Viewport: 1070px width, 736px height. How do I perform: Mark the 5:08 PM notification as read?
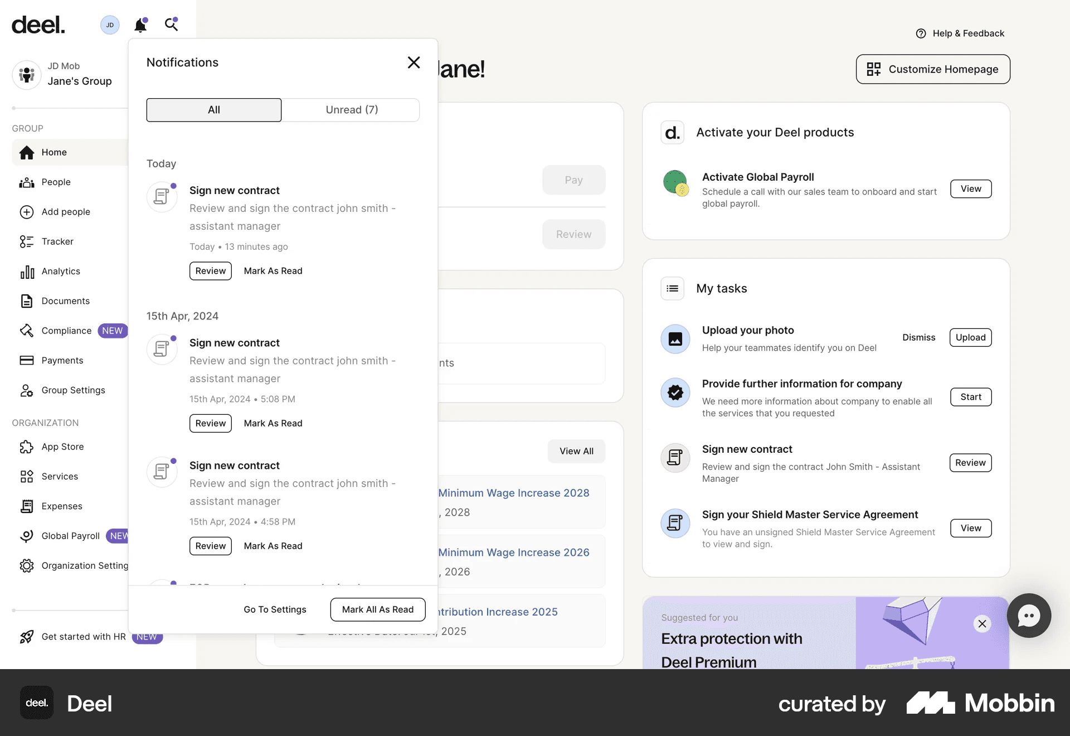pos(273,423)
